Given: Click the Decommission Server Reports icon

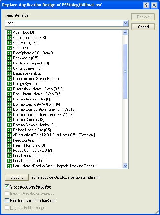Looking at the screenshot, I should point(9,79).
